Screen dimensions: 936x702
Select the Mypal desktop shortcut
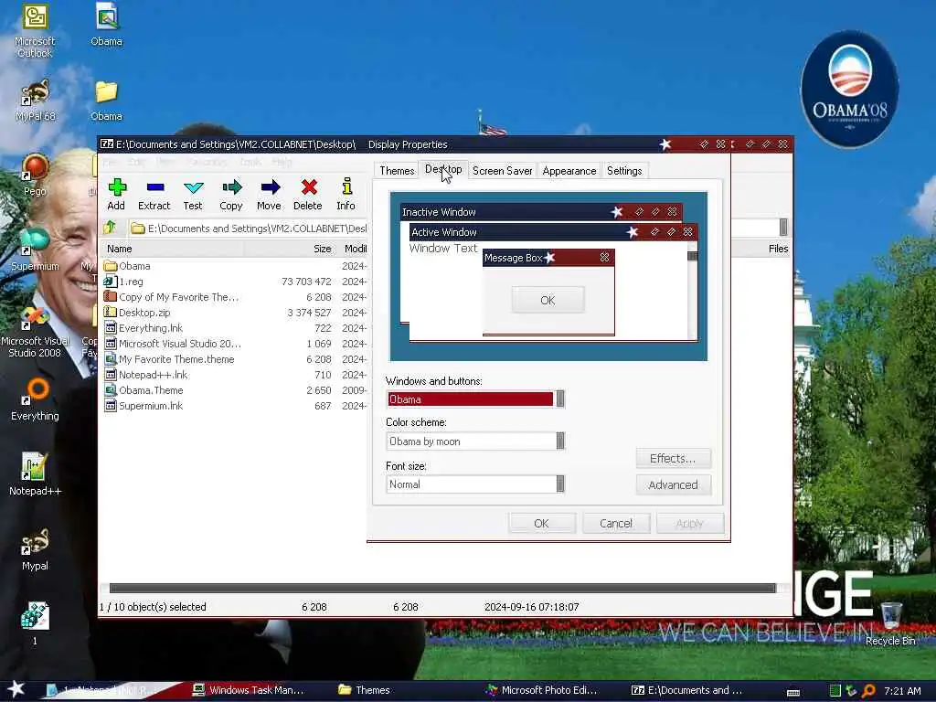click(35, 549)
